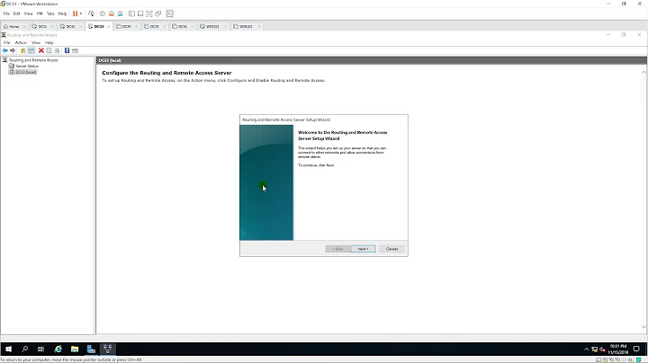
Task: Open File Explorer from taskbar
Action: (75, 349)
